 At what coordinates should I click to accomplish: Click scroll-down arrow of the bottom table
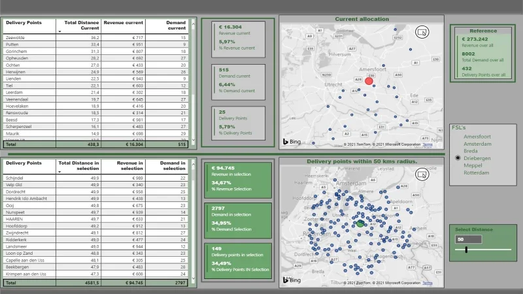[x=193, y=278]
